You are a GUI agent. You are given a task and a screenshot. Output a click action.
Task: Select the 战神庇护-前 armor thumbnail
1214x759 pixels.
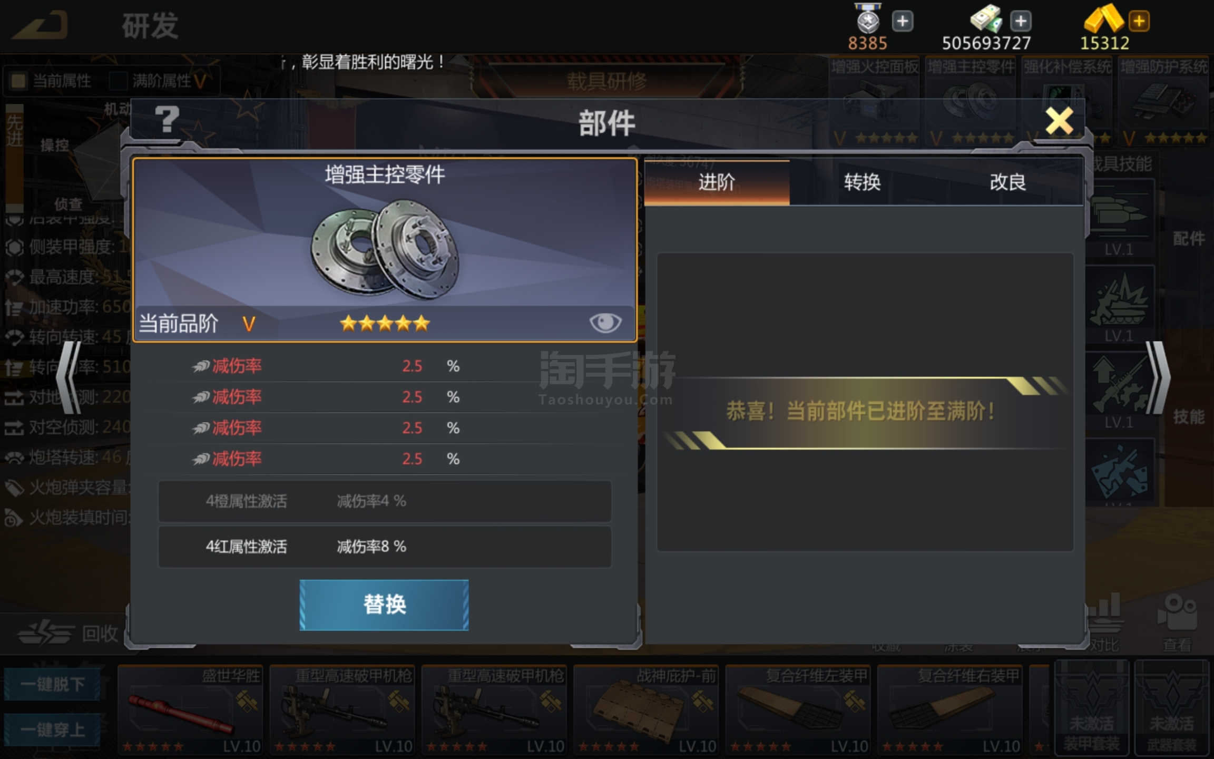point(646,710)
